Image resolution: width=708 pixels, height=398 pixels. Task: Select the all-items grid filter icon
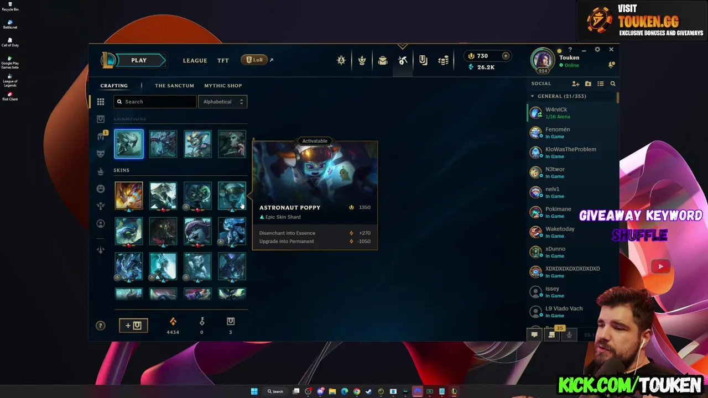[x=101, y=102]
